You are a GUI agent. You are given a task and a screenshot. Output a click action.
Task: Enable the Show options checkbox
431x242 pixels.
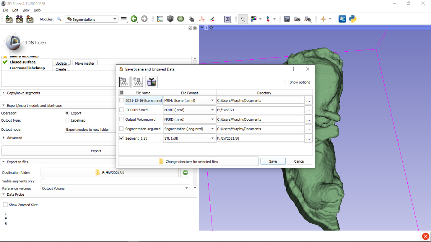(286, 82)
